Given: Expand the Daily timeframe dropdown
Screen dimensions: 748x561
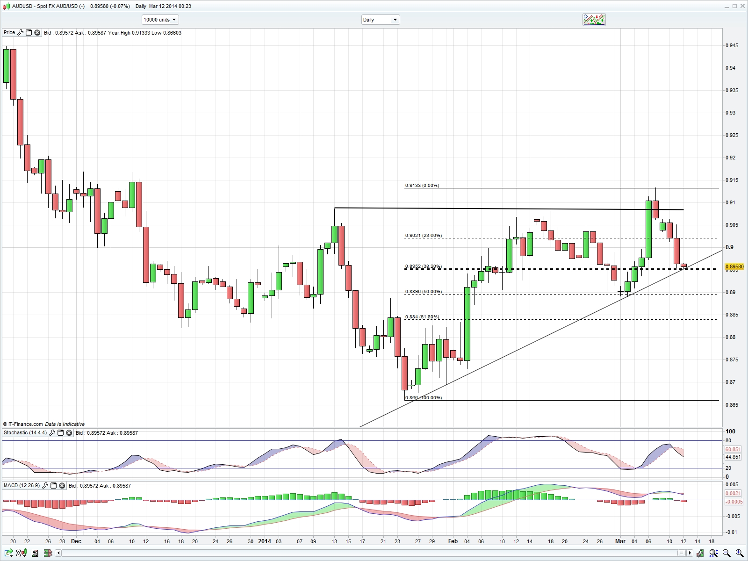Looking at the screenshot, I should [380, 20].
